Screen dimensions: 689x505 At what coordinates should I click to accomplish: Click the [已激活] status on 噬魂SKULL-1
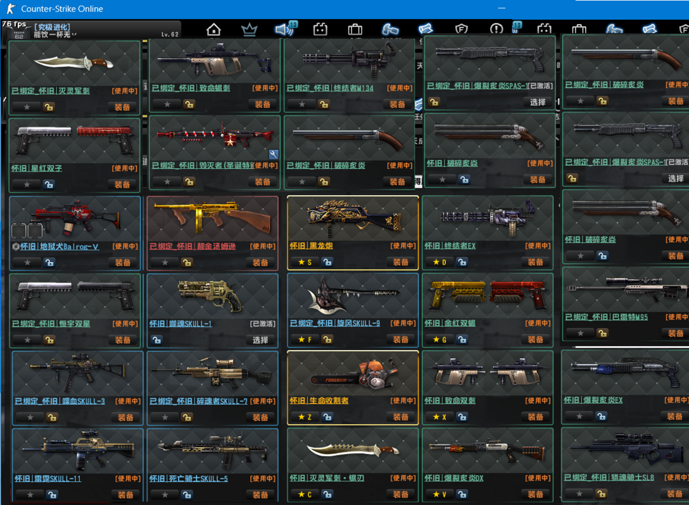[263, 324]
